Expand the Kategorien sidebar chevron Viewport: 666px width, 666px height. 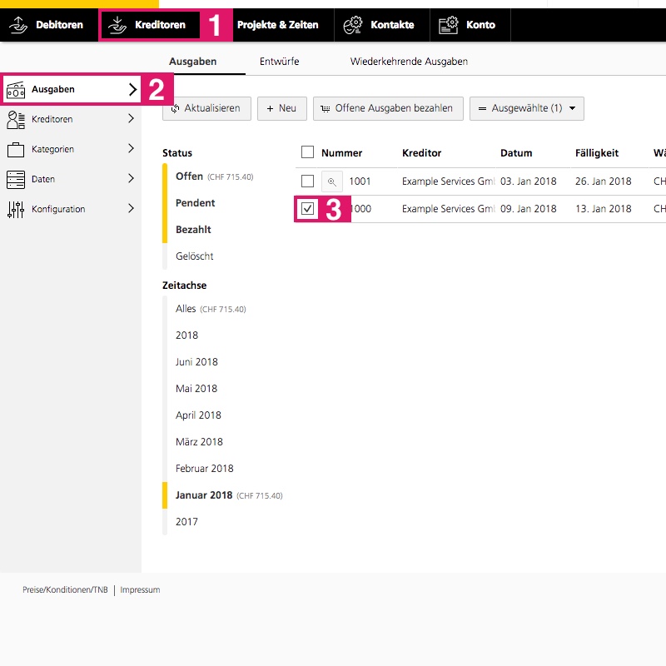pyautogui.click(x=132, y=149)
